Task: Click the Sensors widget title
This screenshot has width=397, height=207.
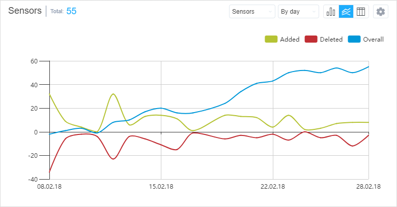Action: point(25,11)
